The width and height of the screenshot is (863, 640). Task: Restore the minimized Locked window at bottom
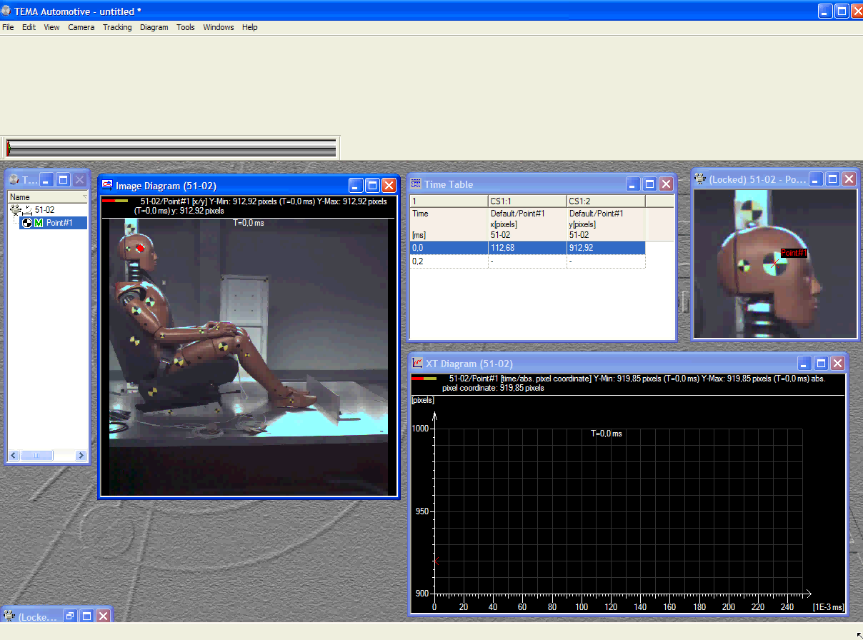[x=70, y=616]
